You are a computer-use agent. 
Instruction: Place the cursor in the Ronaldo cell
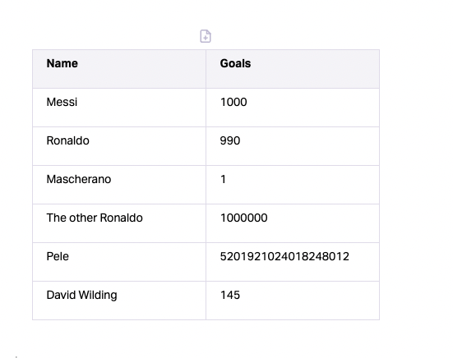tap(119, 146)
